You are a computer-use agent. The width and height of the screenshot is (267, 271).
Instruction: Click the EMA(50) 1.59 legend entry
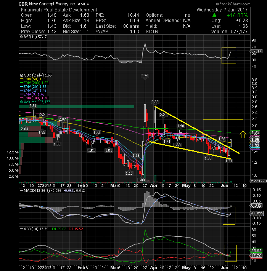click(33, 79)
